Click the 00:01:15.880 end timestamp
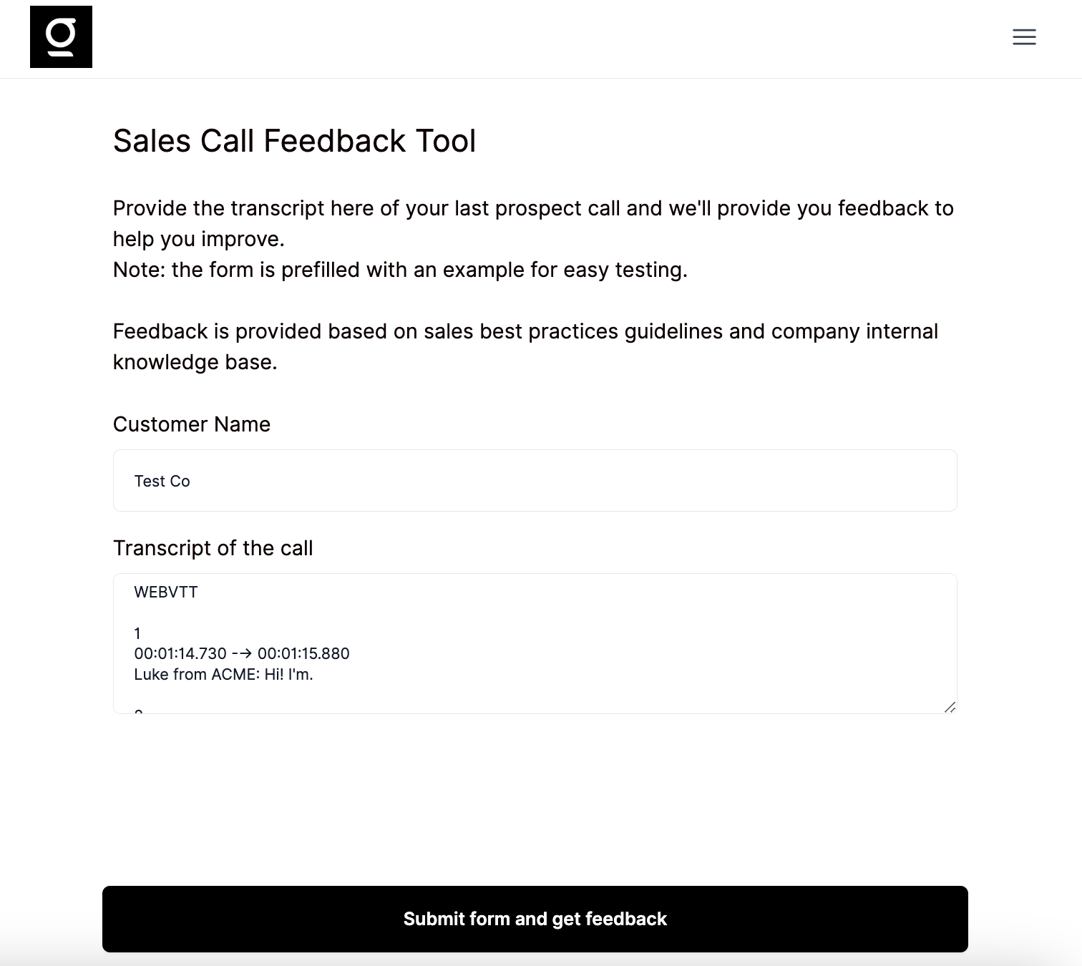1082x966 pixels. 303,654
